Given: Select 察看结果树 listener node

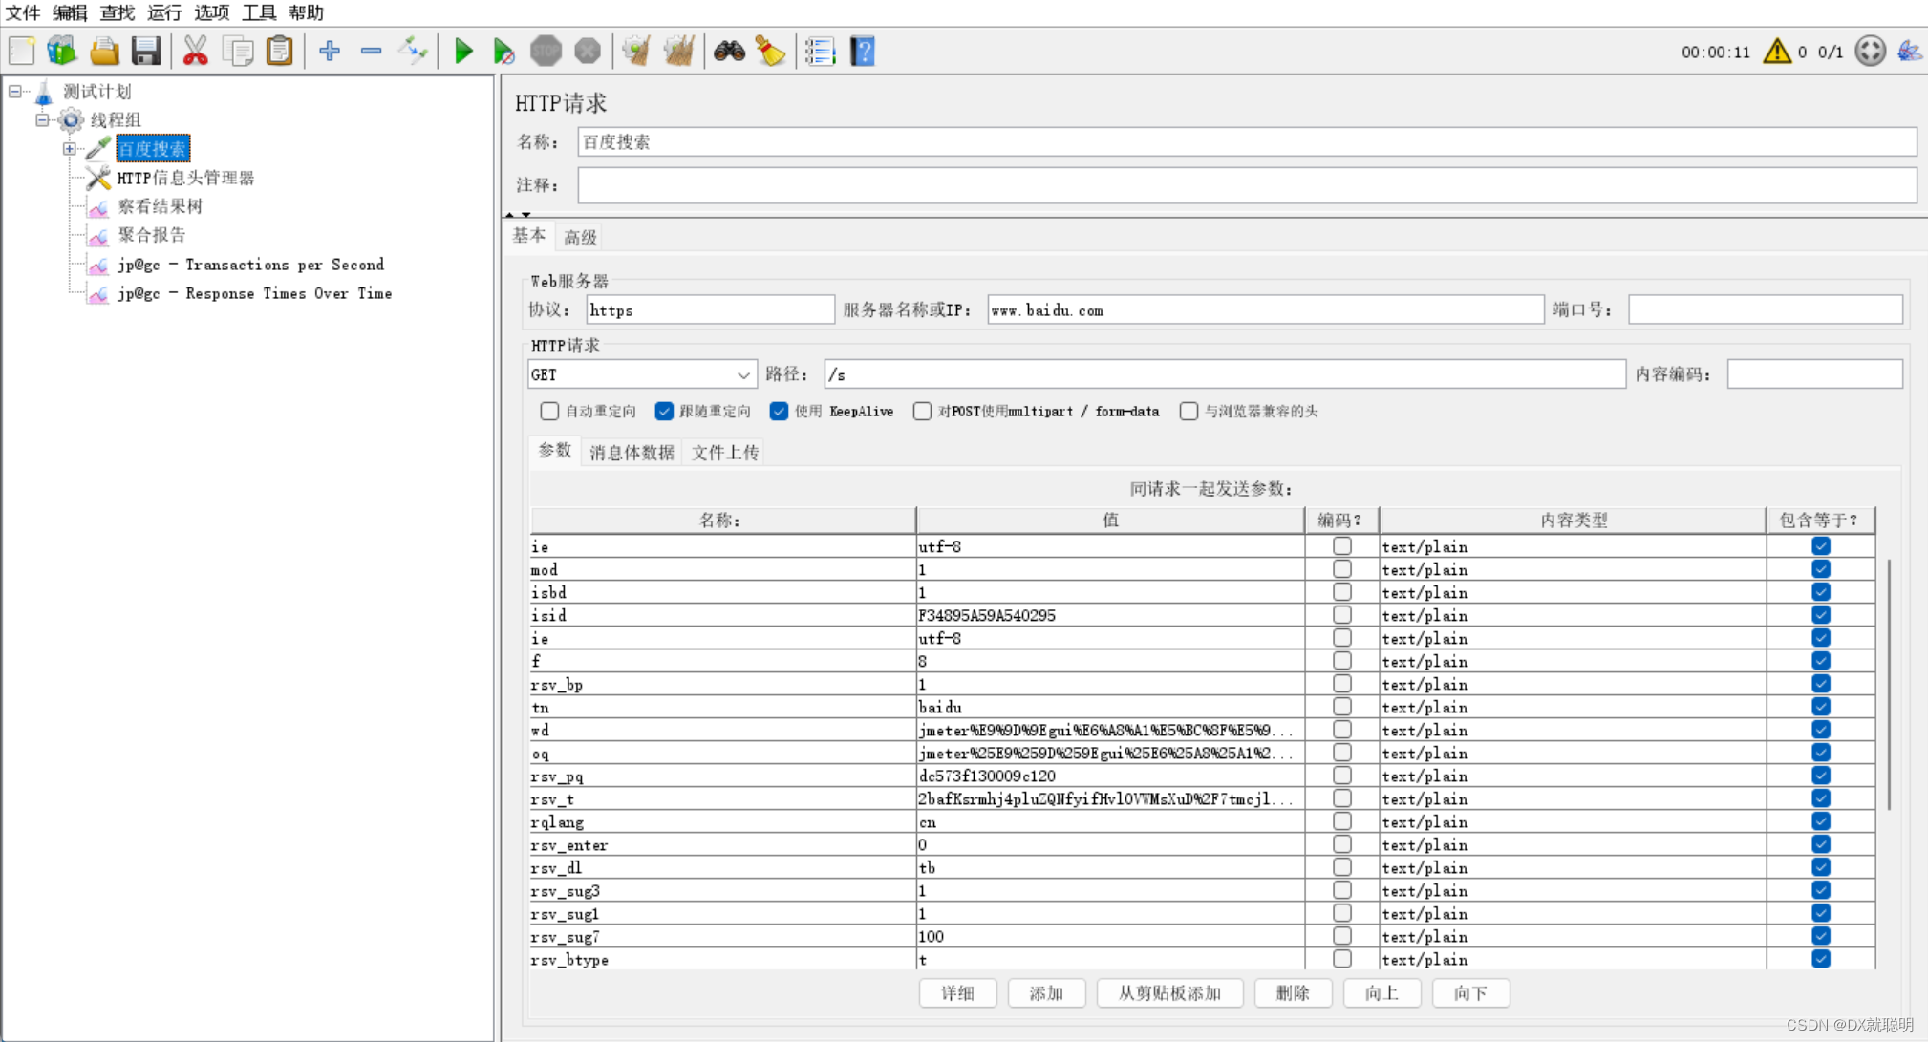Looking at the screenshot, I should click(x=160, y=206).
